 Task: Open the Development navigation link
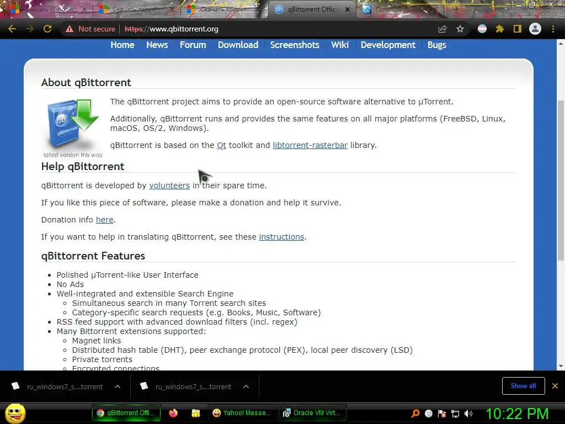[388, 45]
